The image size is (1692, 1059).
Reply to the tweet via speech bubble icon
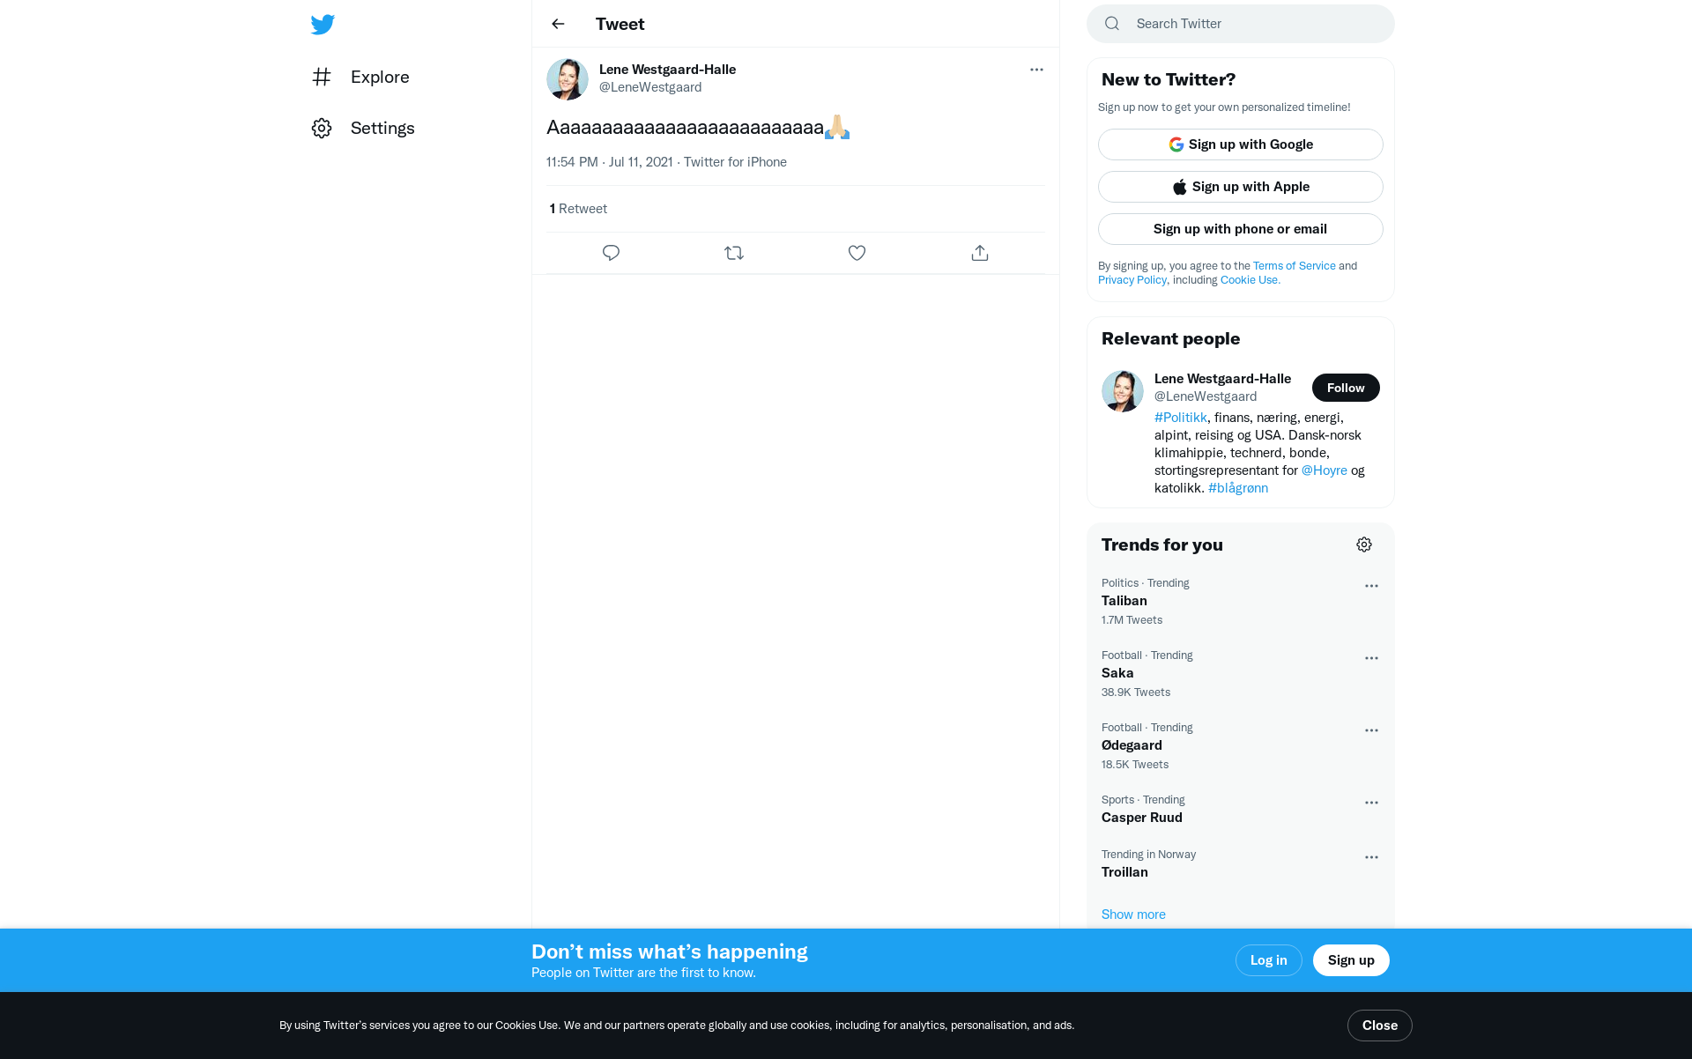tap(611, 253)
